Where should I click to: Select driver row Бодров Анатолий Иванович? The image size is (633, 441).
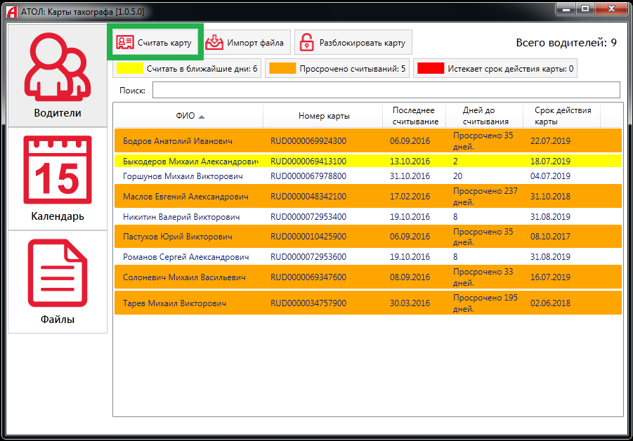click(x=177, y=141)
